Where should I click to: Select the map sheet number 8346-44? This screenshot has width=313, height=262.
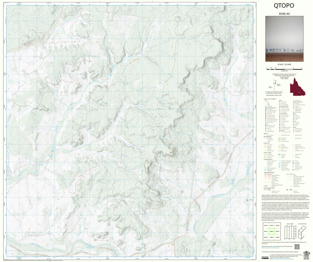click(x=284, y=14)
